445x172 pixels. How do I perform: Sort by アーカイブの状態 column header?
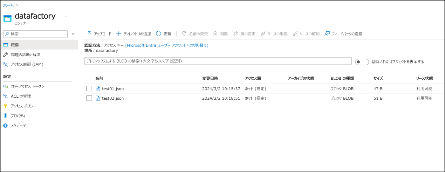tap(301, 78)
